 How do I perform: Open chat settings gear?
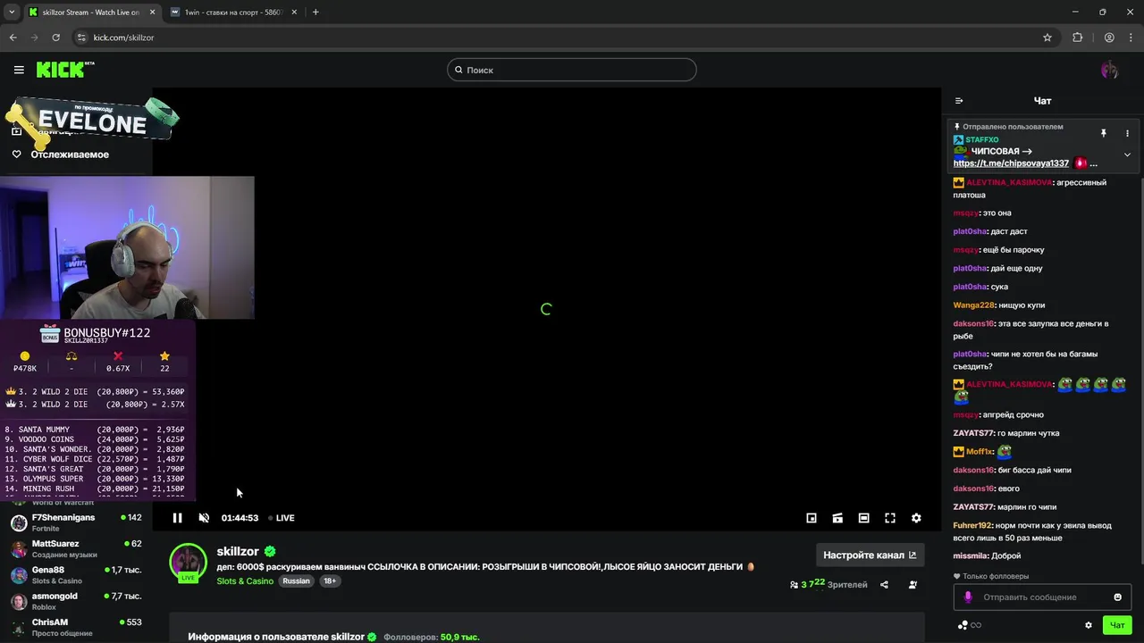tap(1089, 625)
